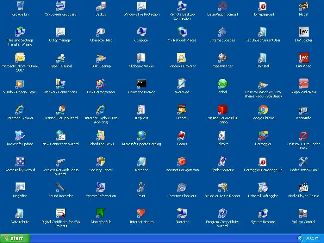Open Russian Square Plus! Edition icon

[222, 109]
